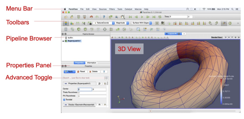Image resolution: width=244 pixels, height=119 pixels.
Task: Toggle the Toroidal checkbox
Action: [64, 100]
